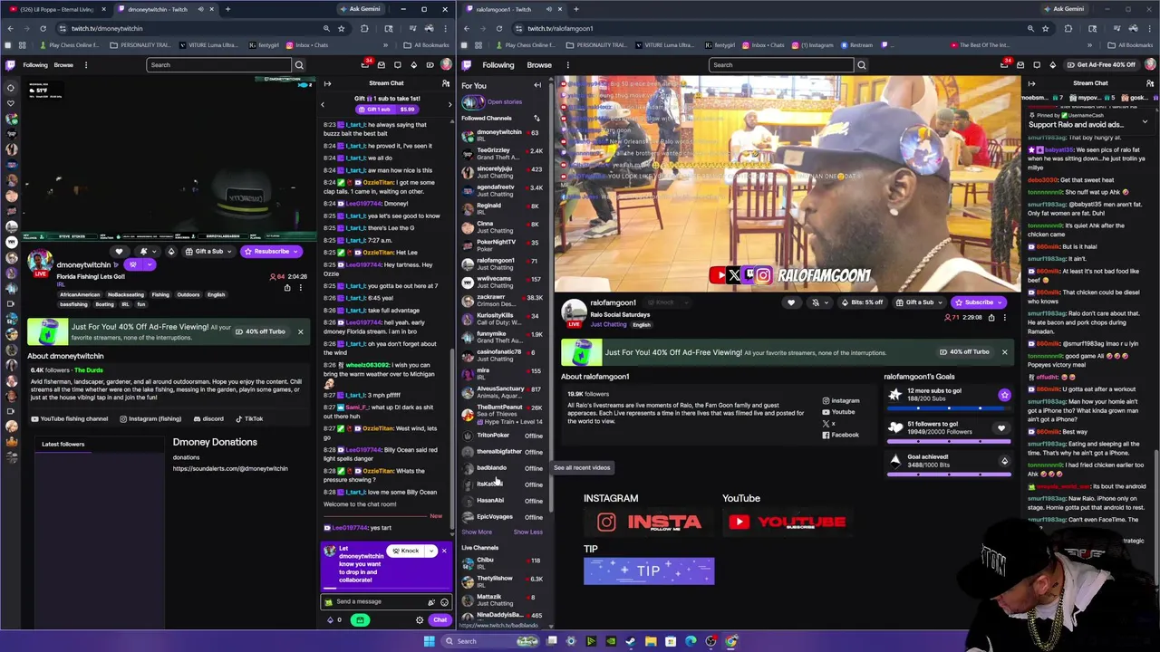Collapse right window Stream Chat panel
This screenshot has height=652, width=1160.
click(x=1031, y=83)
